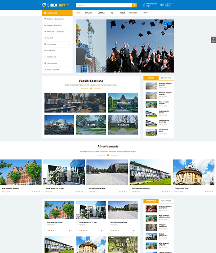This screenshot has width=216, height=253.
Task: Click the Categories header button
Action: tap(57, 13)
